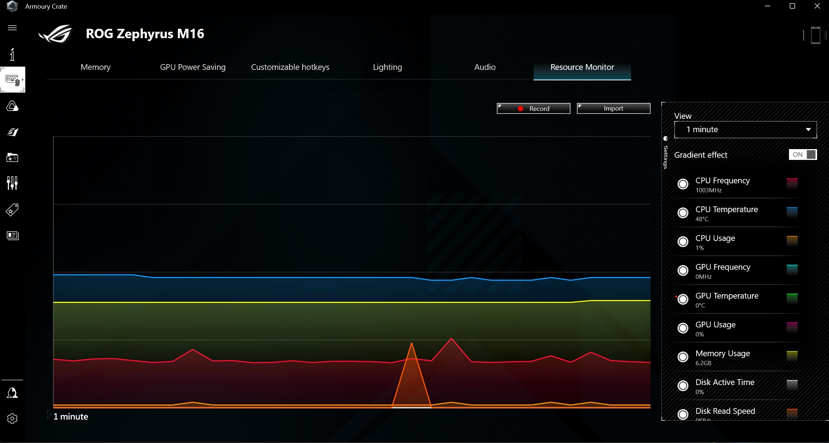The image size is (829, 443).
Task: Open GameVisual slash sidebar icon
Action: [x=12, y=132]
